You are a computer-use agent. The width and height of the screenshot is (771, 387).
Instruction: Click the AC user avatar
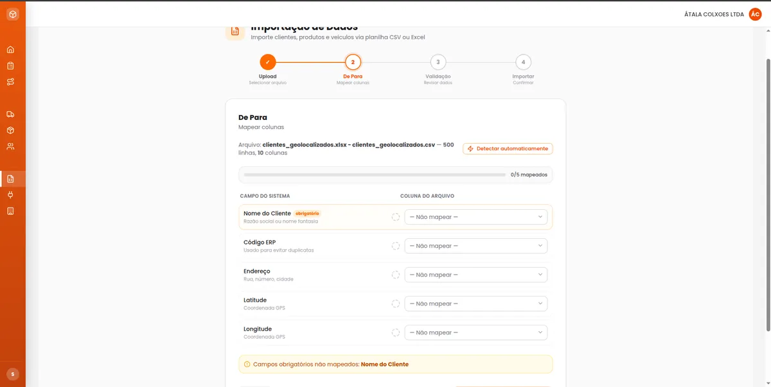tap(756, 14)
